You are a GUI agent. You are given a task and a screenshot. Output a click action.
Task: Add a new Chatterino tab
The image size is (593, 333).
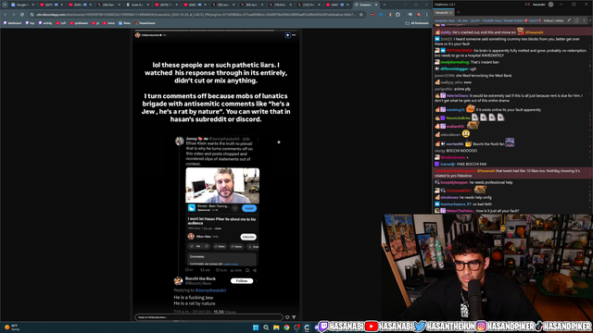click(x=459, y=12)
